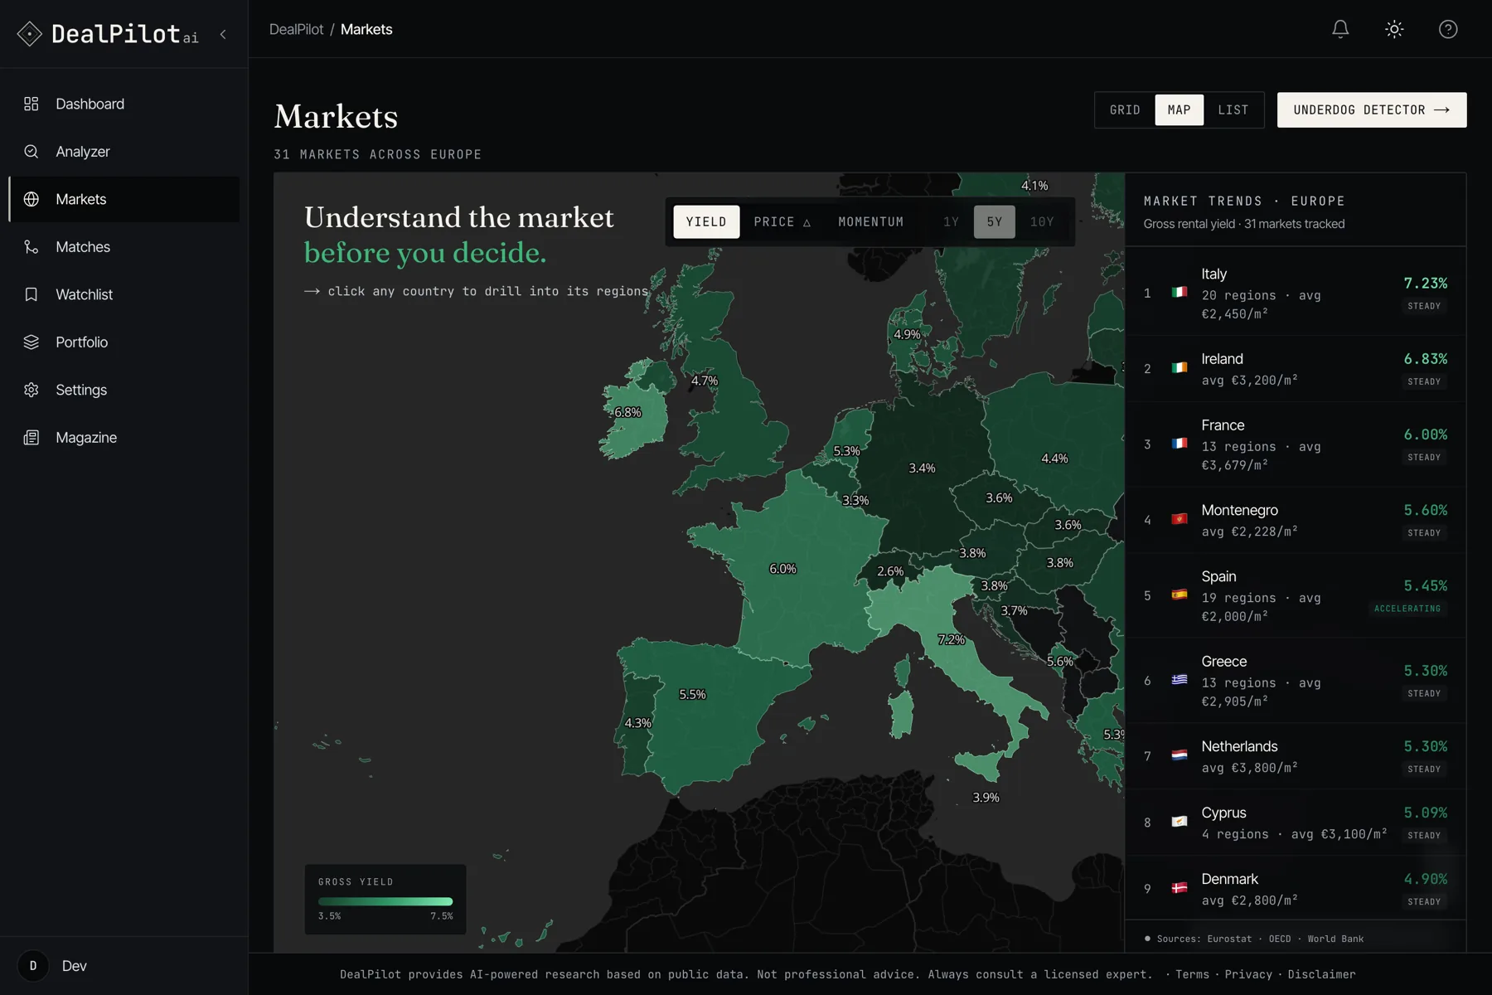Click Denmark 4.9% label on map
Viewport: 1492px width, 995px height.
907,334
